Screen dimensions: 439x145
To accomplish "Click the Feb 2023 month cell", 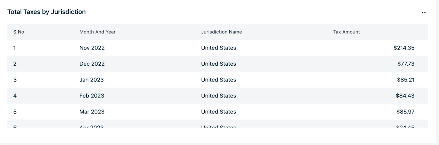I will coord(92,96).
